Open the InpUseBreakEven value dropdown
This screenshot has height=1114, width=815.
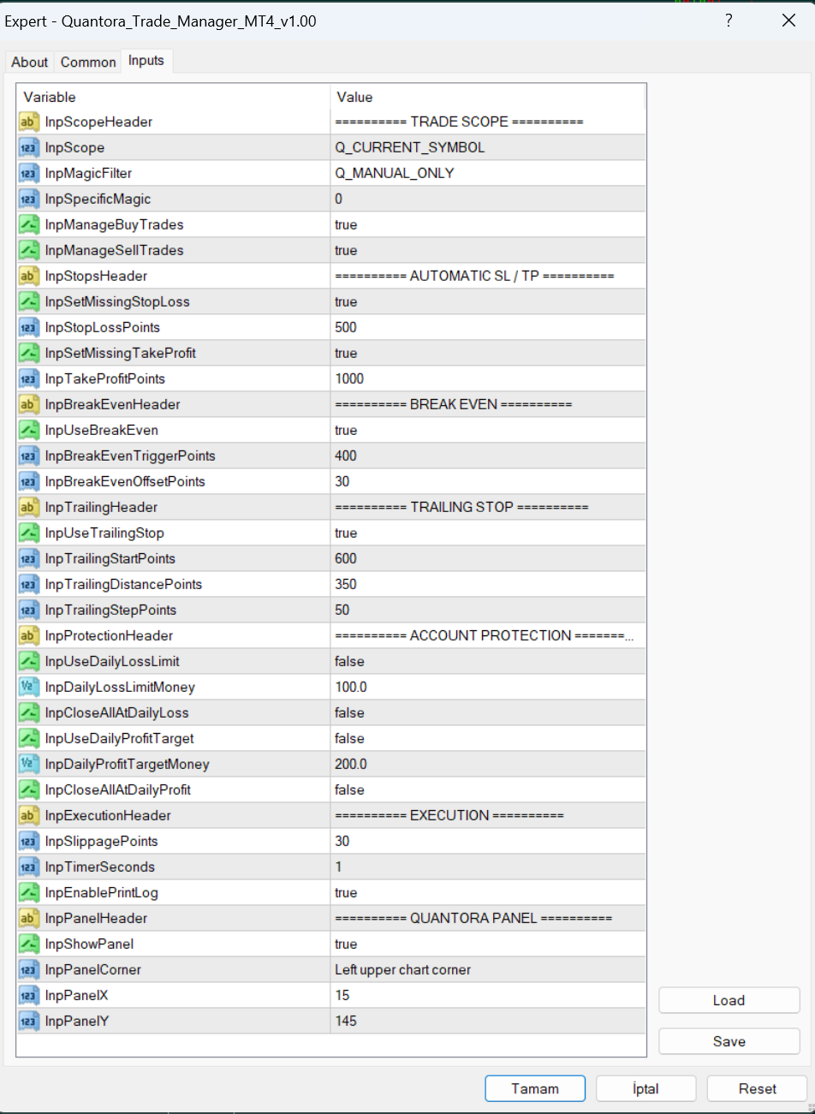pyautogui.click(x=488, y=430)
